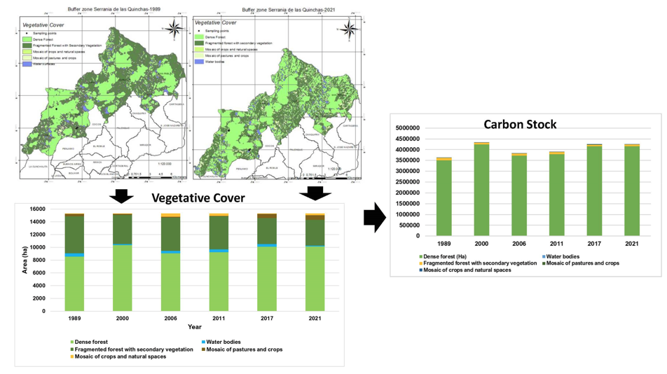667x374 pixels.
Task: Click the Year axis label
Action: pos(194,326)
